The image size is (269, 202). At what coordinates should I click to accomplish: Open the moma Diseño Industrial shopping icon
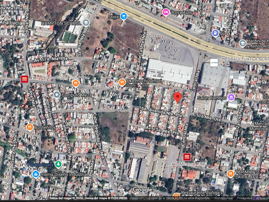[x=36, y=174]
